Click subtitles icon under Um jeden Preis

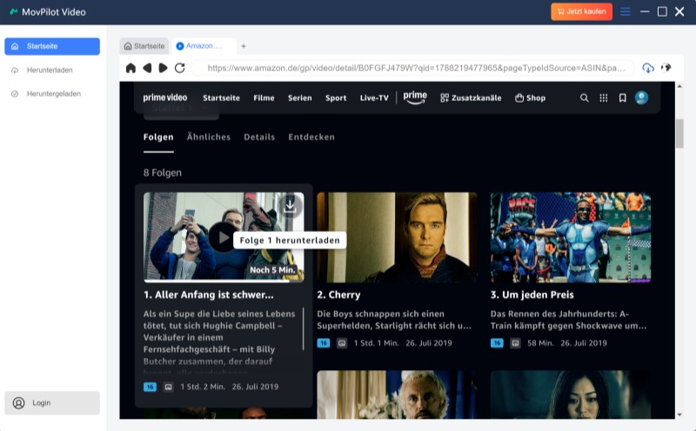pos(515,342)
